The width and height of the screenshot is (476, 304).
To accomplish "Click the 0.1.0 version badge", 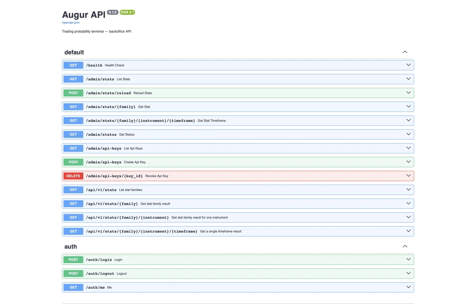I will [x=112, y=12].
